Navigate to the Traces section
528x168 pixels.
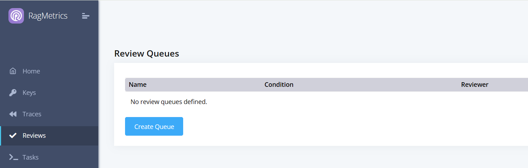(32, 114)
